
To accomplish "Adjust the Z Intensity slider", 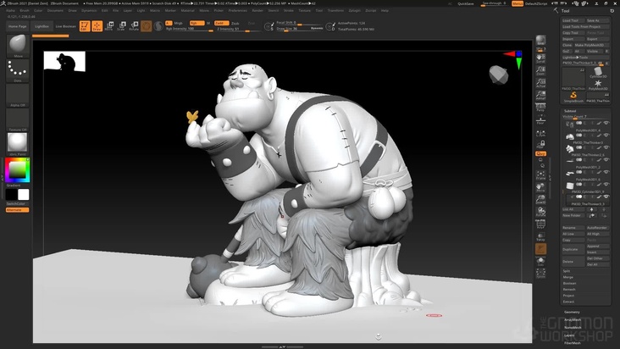I will [x=239, y=30].
